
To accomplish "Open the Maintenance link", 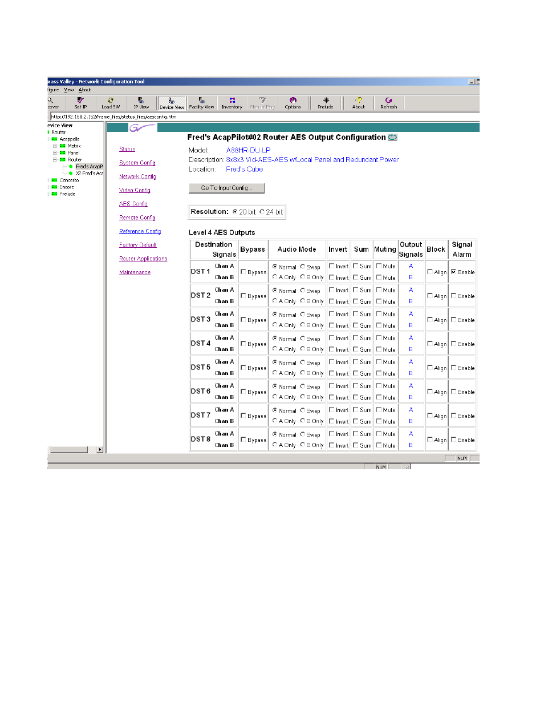I will [135, 272].
